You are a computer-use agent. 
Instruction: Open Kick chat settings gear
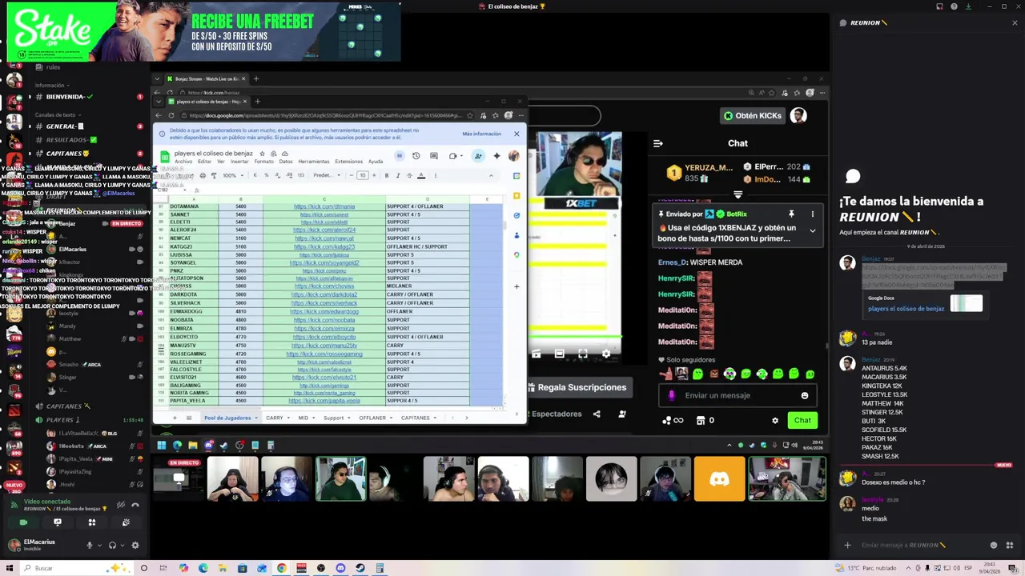click(x=774, y=421)
